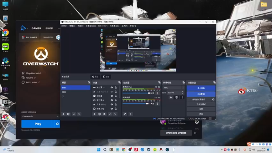Screen dimensions: 272x153
Task: Open 桌面音频 channel options three dots
Action: pyautogui.click(x=158, y=104)
